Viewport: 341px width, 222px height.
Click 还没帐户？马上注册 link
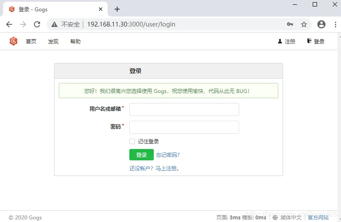click(154, 169)
